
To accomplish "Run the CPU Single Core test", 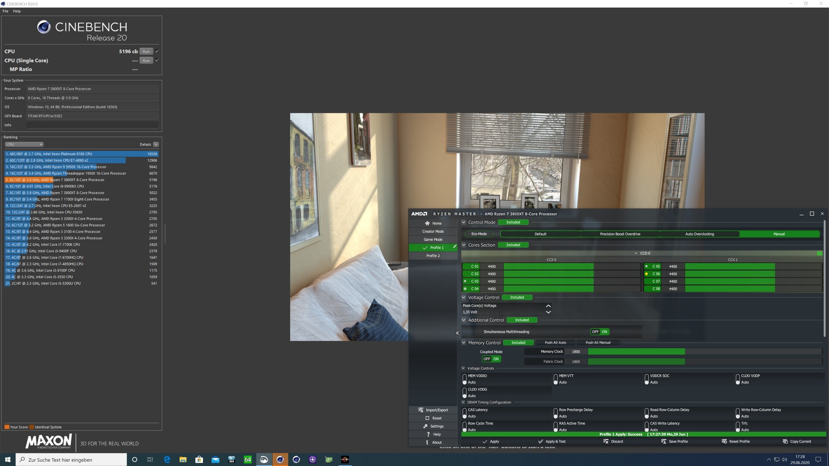I will tap(146, 61).
